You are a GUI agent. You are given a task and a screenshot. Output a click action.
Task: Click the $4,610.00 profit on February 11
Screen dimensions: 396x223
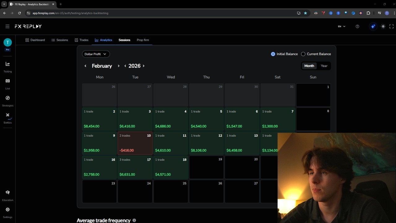point(163,151)
